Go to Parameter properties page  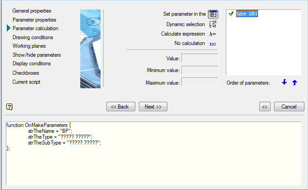(x=34, y=20)
